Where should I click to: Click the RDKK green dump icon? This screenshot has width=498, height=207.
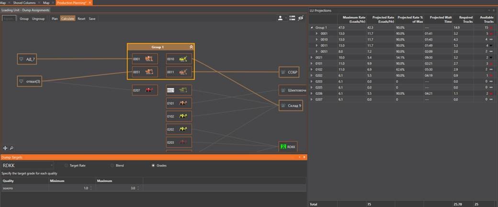pos(283,147)
